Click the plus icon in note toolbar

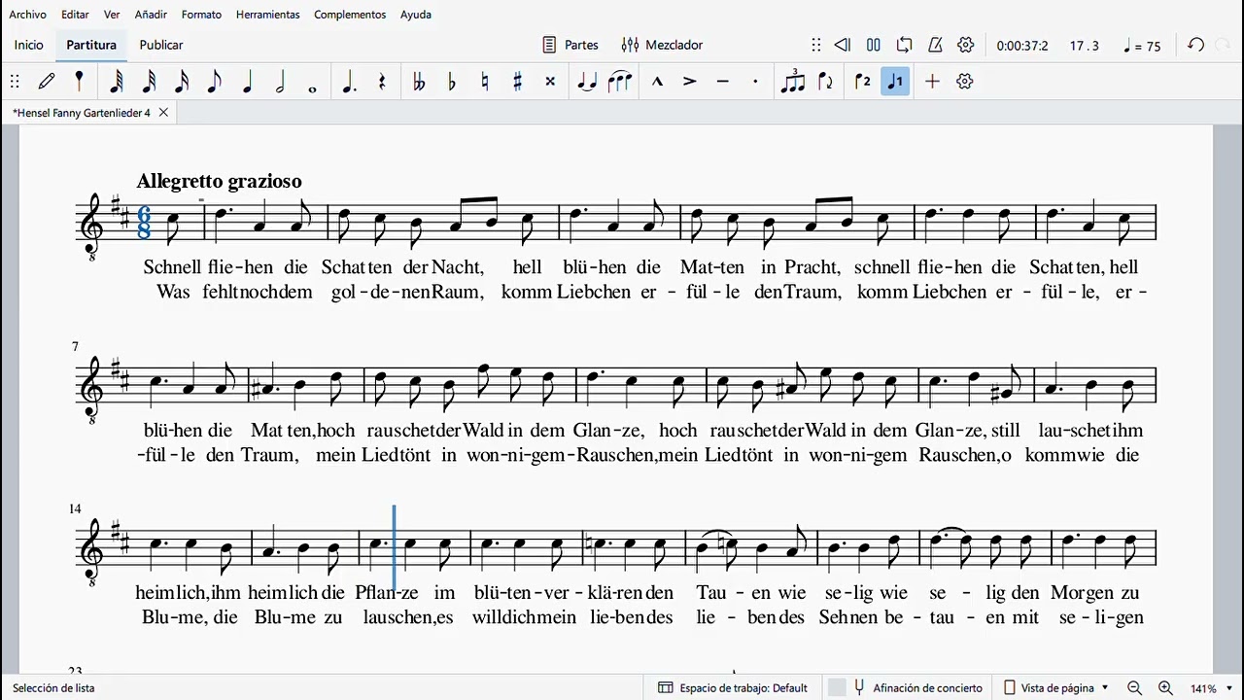pyautogui.click(x=932, y=82)
